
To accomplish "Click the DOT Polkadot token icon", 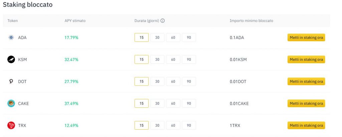I will pyautogui.click(x=11, y=81).
